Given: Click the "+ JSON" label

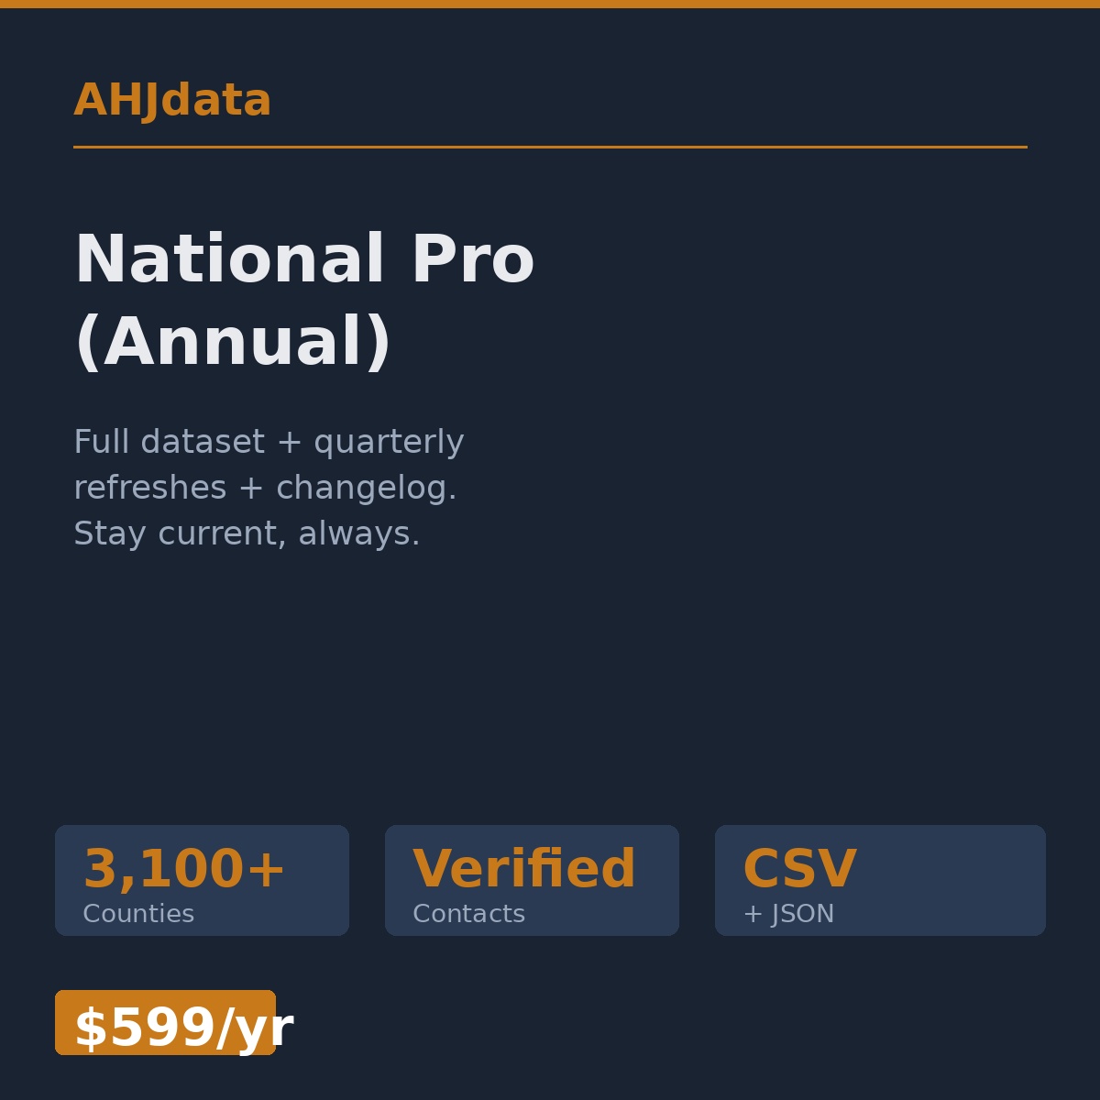Looking at the screenshot, I should point(788,915).
